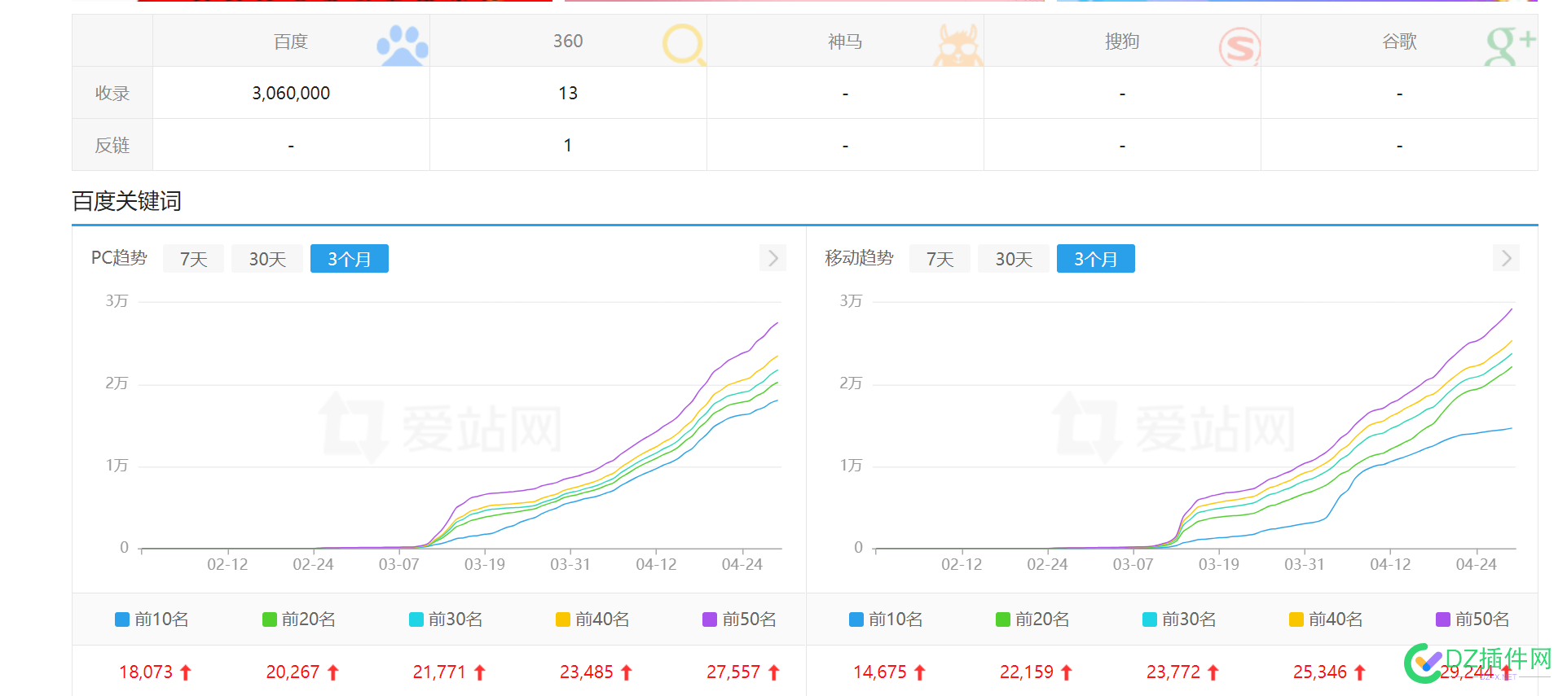Select 30天 tab in PC趋势

pyautogui.click(x=267, y=259)
